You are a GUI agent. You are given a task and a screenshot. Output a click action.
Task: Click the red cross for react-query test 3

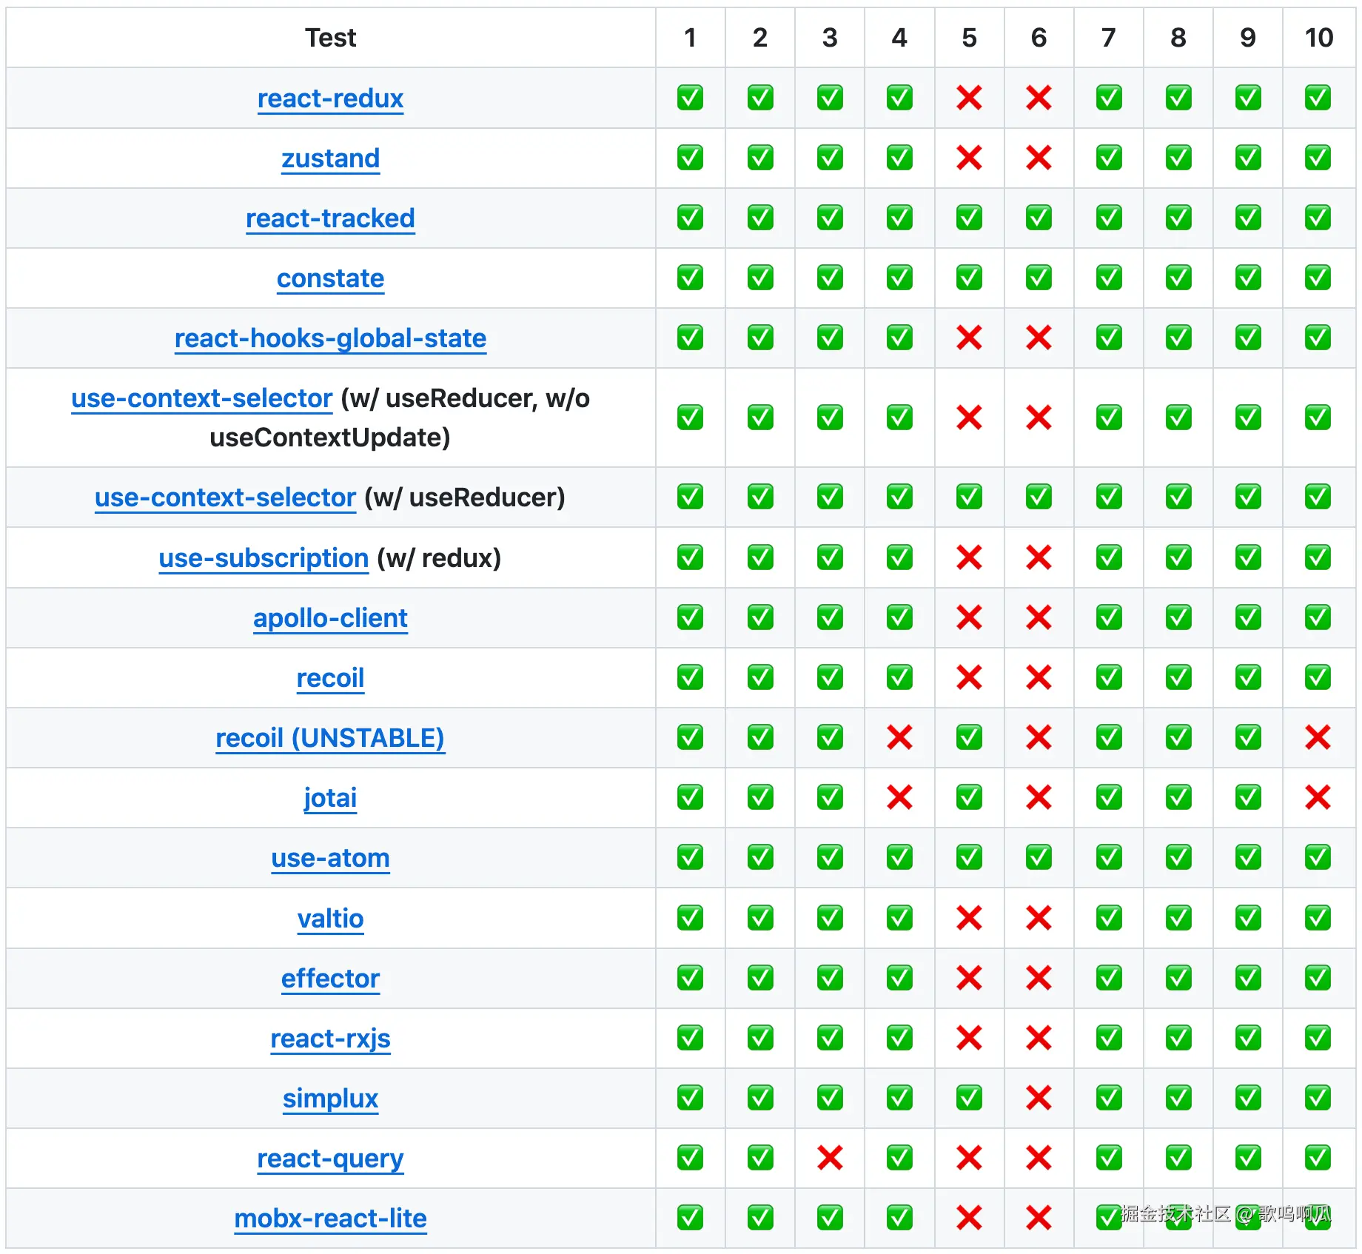coord(830,1158)
